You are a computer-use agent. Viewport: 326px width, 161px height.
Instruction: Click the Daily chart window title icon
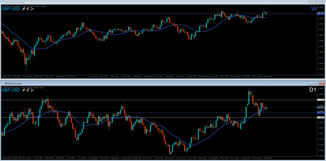click(3, 83)
